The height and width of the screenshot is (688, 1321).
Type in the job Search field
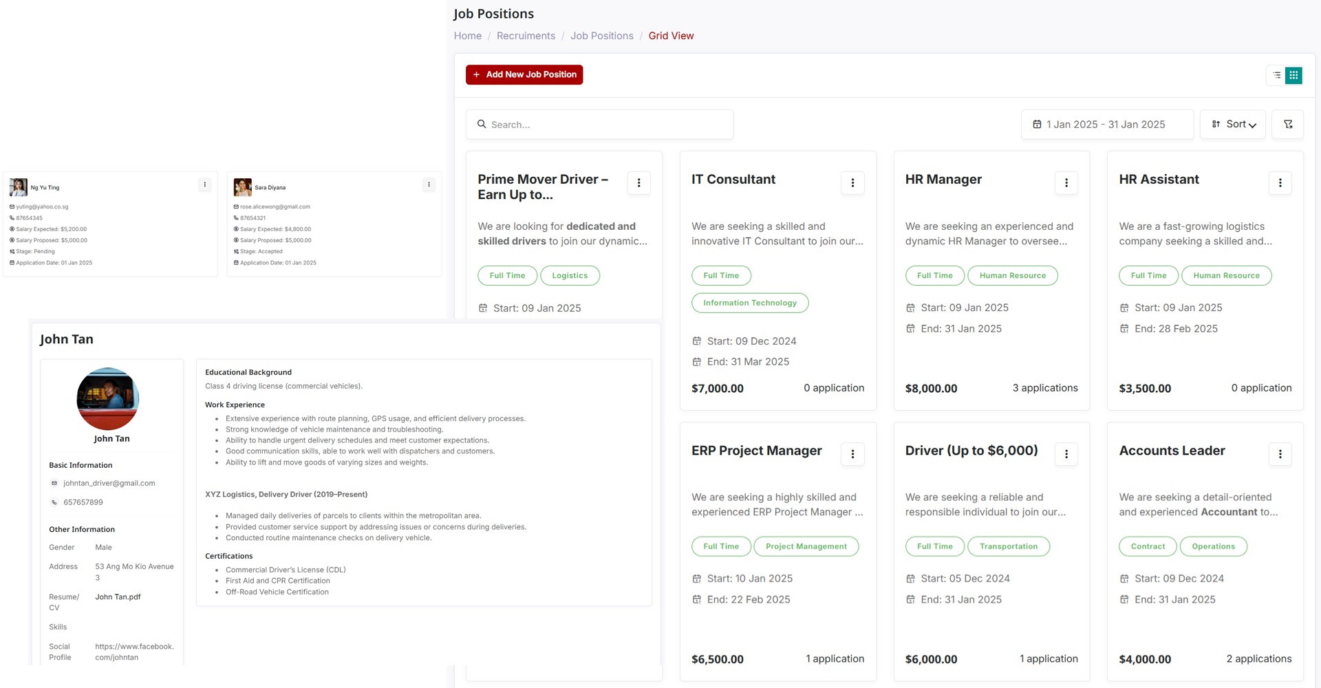pos(605,125)
